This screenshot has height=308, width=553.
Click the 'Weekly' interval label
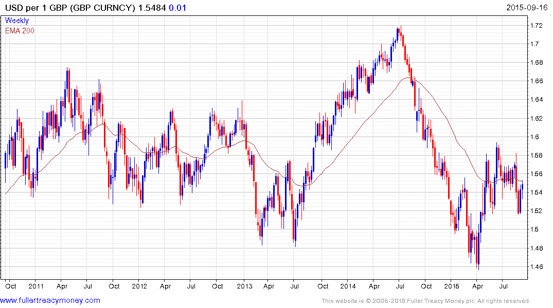click(17, 21)
